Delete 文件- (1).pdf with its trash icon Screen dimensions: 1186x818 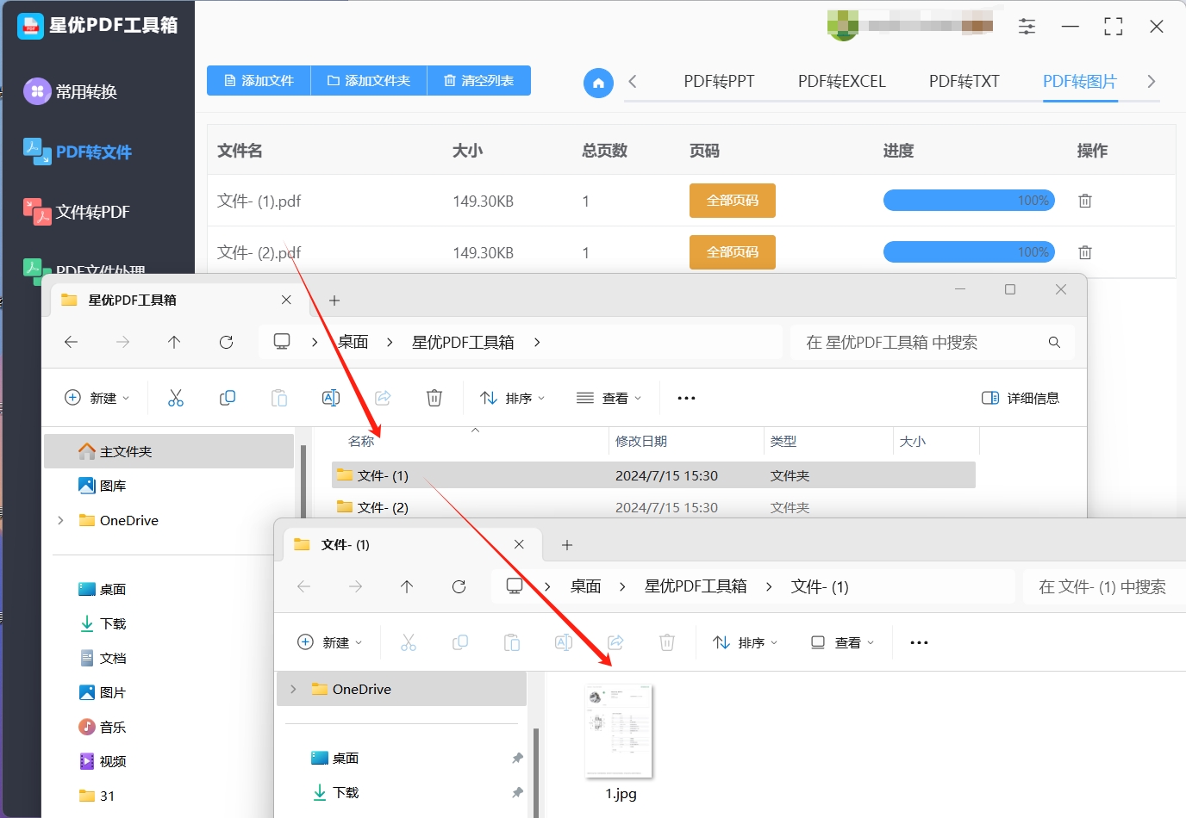(1085, 201)
